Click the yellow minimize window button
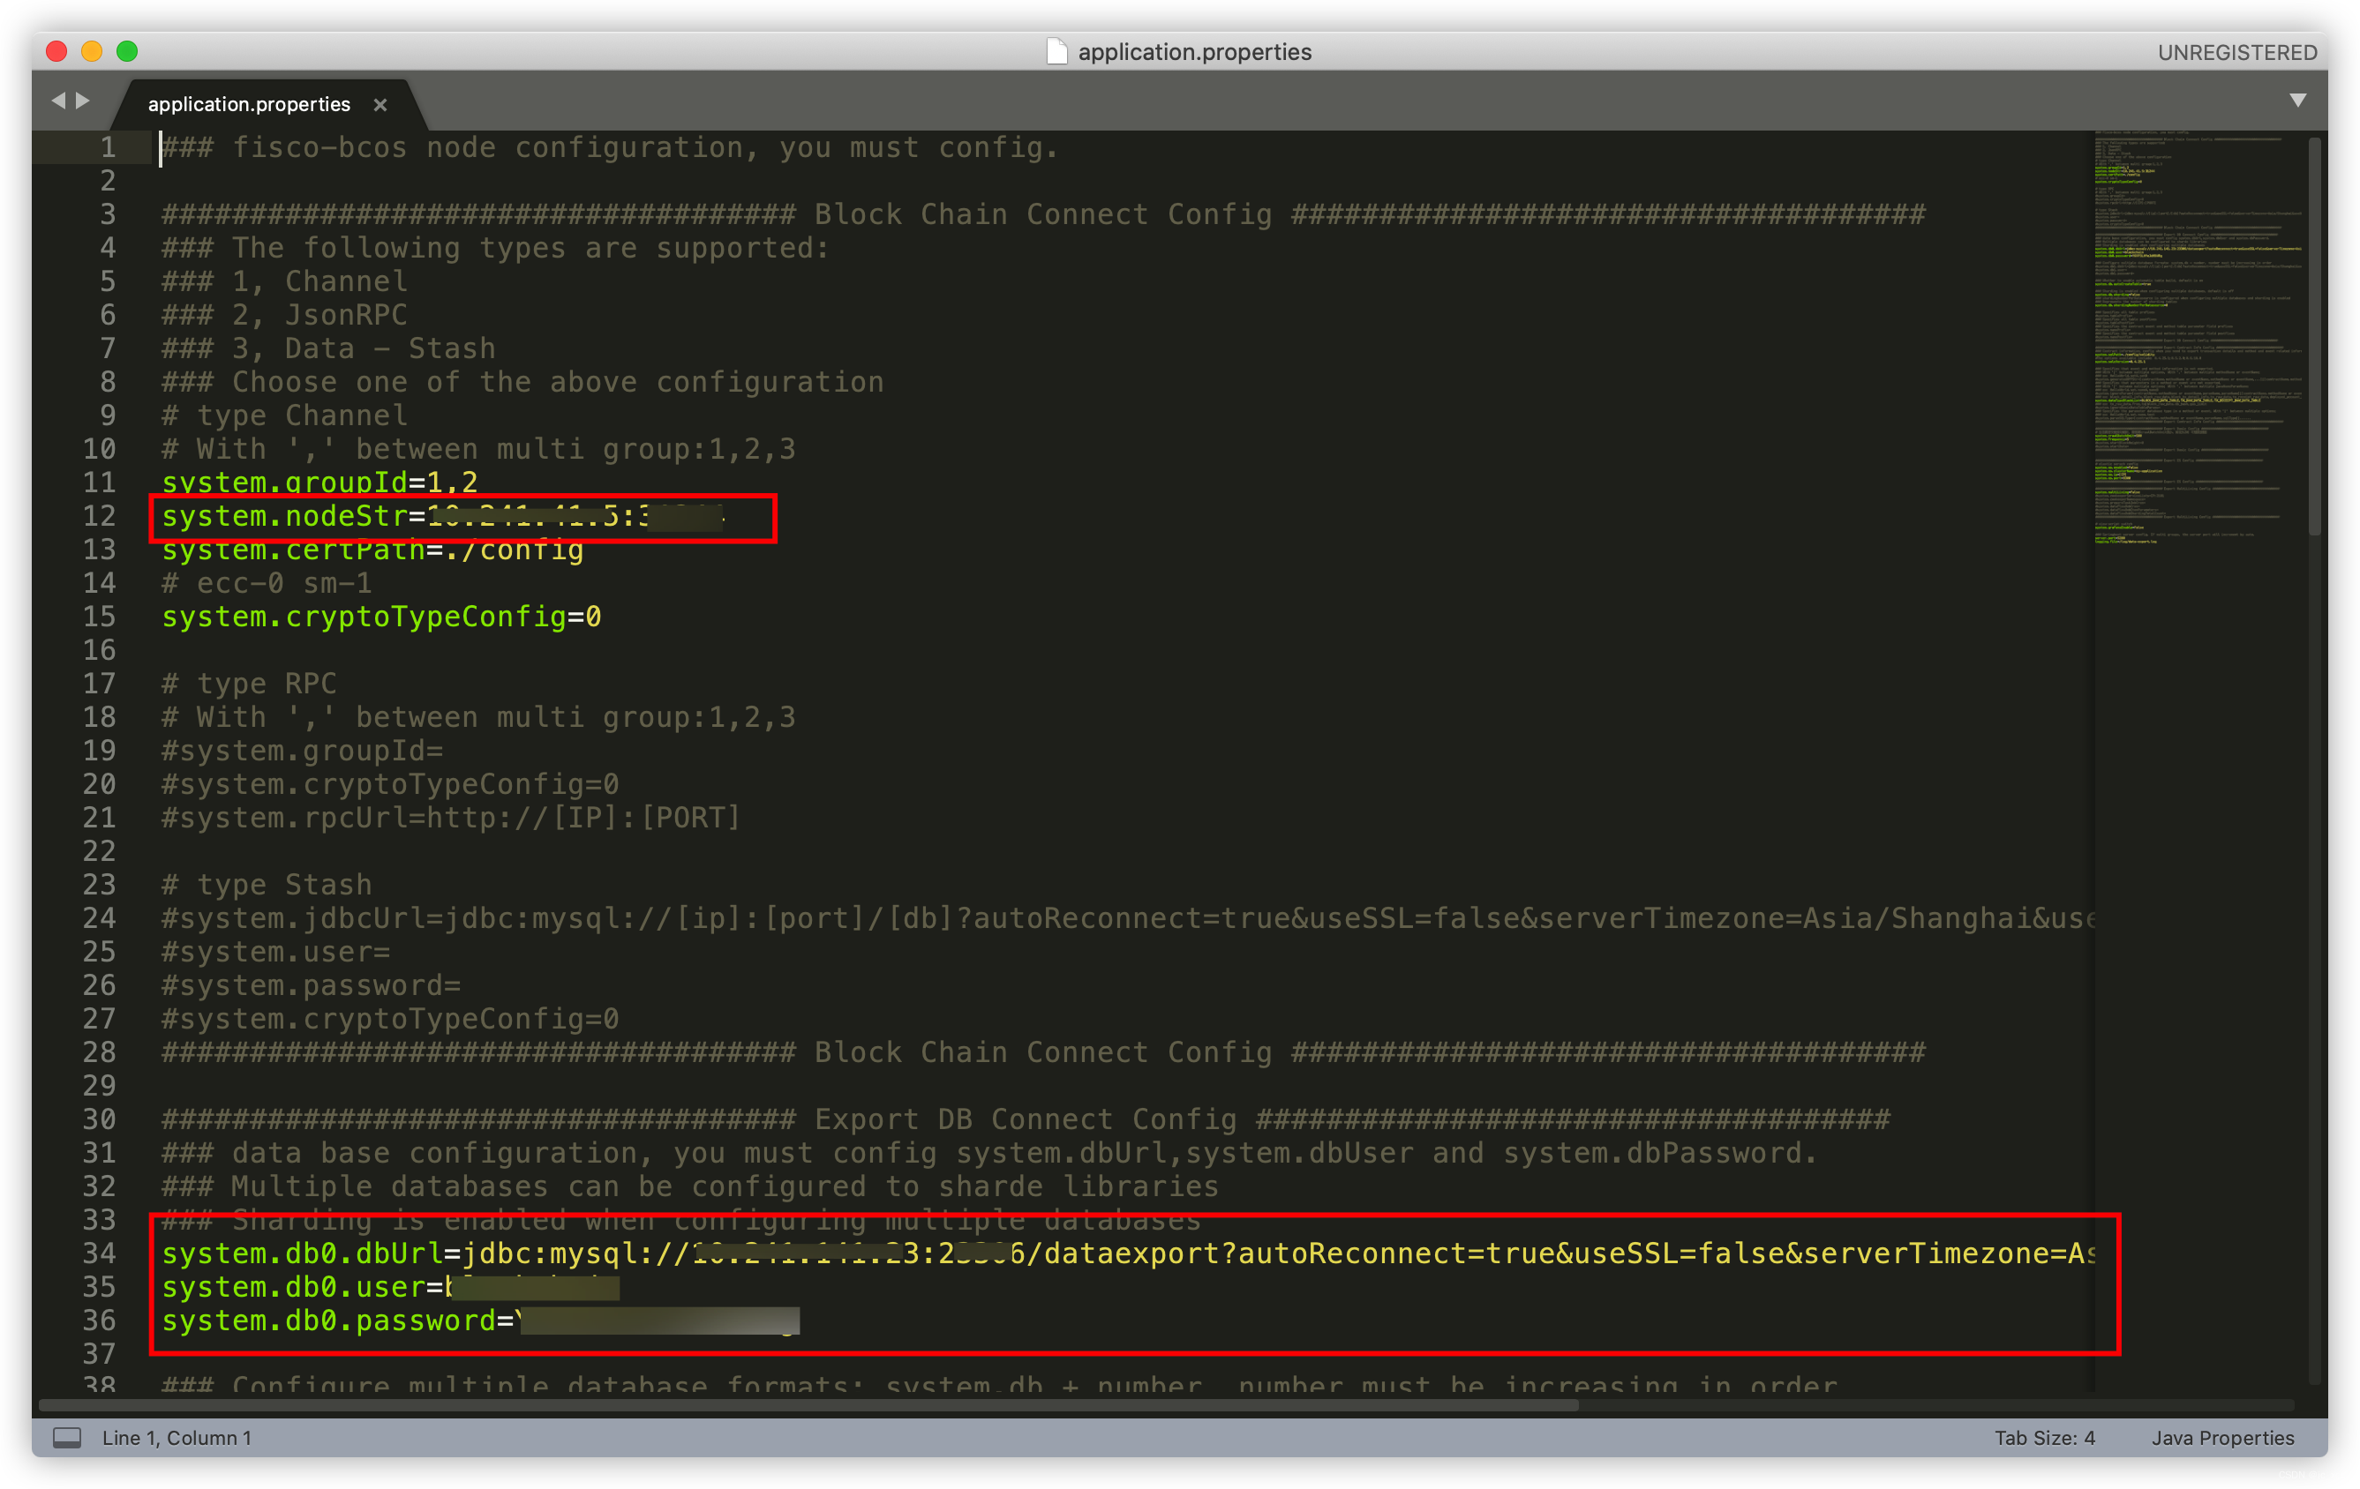The image size is (2360, 1489). coord(92,51)
